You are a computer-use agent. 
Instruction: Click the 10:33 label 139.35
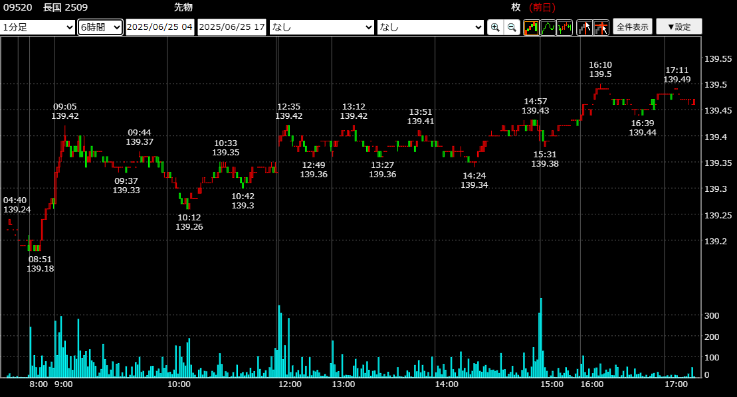click(225, 148)
